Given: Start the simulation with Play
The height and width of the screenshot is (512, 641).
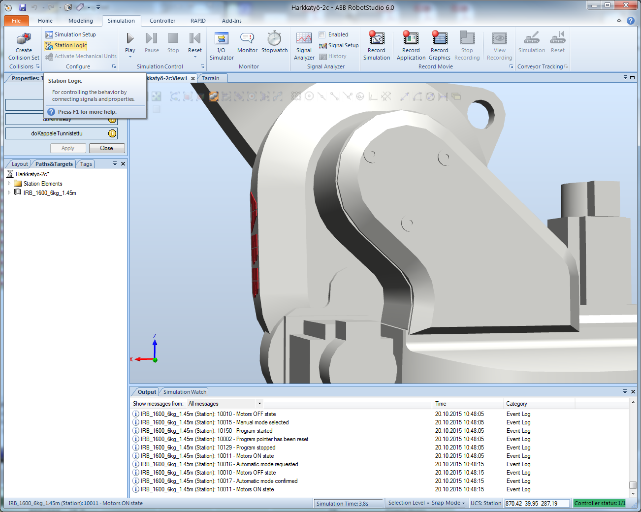Looking at the screenshot, I should click(x=130, y=42).
